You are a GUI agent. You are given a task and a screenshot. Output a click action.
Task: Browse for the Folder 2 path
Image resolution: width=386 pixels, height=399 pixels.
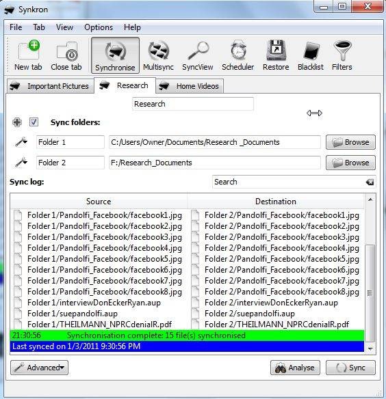[x=350, y=163]
